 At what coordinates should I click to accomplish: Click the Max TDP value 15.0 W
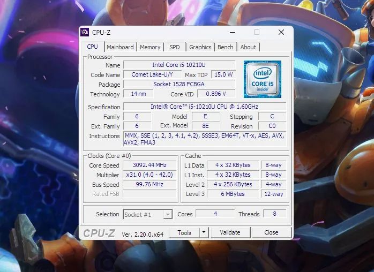223,74
